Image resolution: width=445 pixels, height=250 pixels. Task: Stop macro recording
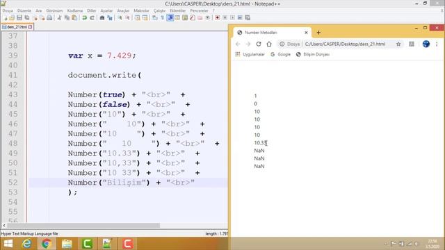click(225, 17)
